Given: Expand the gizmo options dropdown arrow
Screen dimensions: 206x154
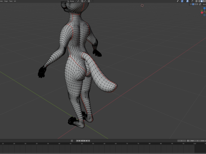Looking at the screenshot, I should click(x=185, y=1).
